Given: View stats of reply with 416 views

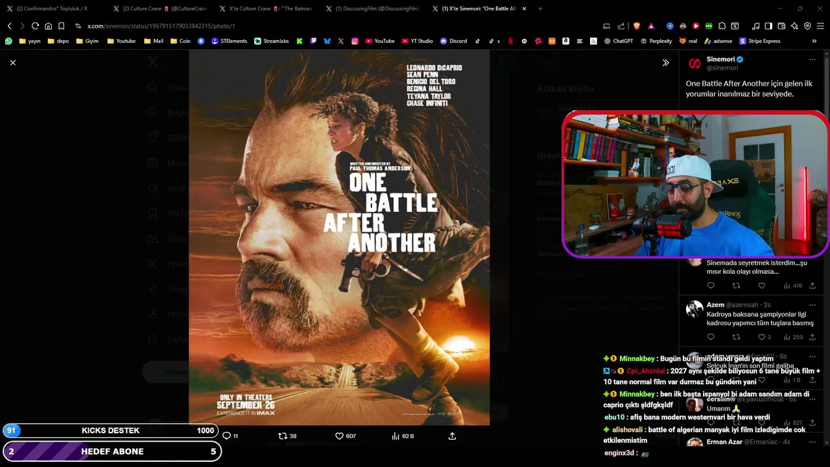Looking at the screenshot, I should (x=792, y=285).
